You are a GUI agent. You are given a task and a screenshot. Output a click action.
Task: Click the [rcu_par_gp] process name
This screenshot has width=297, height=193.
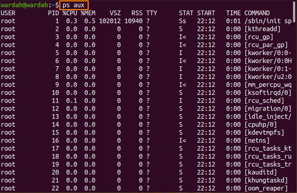pos(266,45)
